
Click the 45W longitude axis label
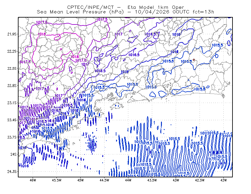pos(81,180)
